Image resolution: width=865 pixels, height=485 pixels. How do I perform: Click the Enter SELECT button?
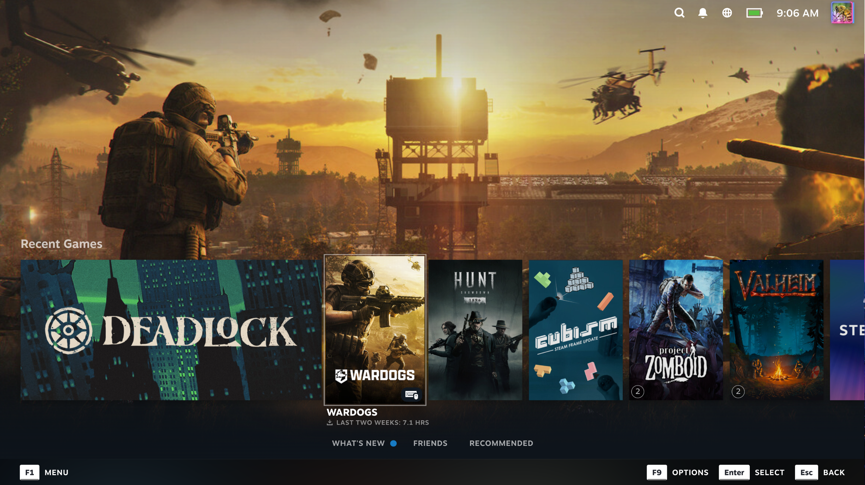click(x=751, y=473)
